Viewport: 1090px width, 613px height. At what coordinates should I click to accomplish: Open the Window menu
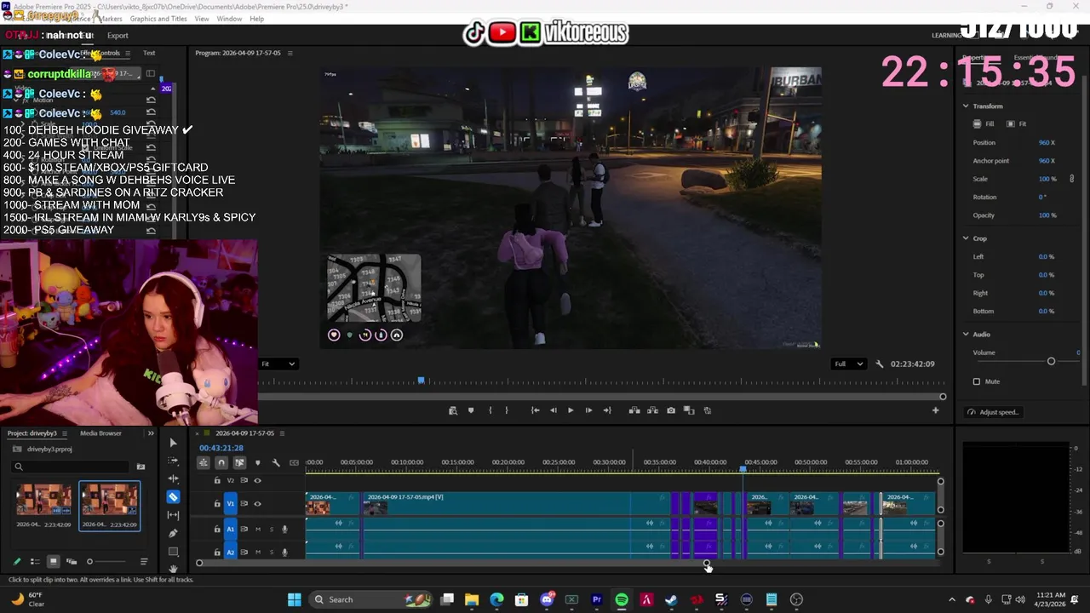(229, 19)
